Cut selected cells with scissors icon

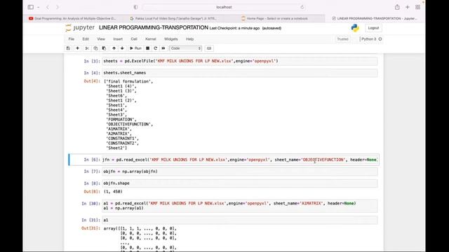(87, 48)
